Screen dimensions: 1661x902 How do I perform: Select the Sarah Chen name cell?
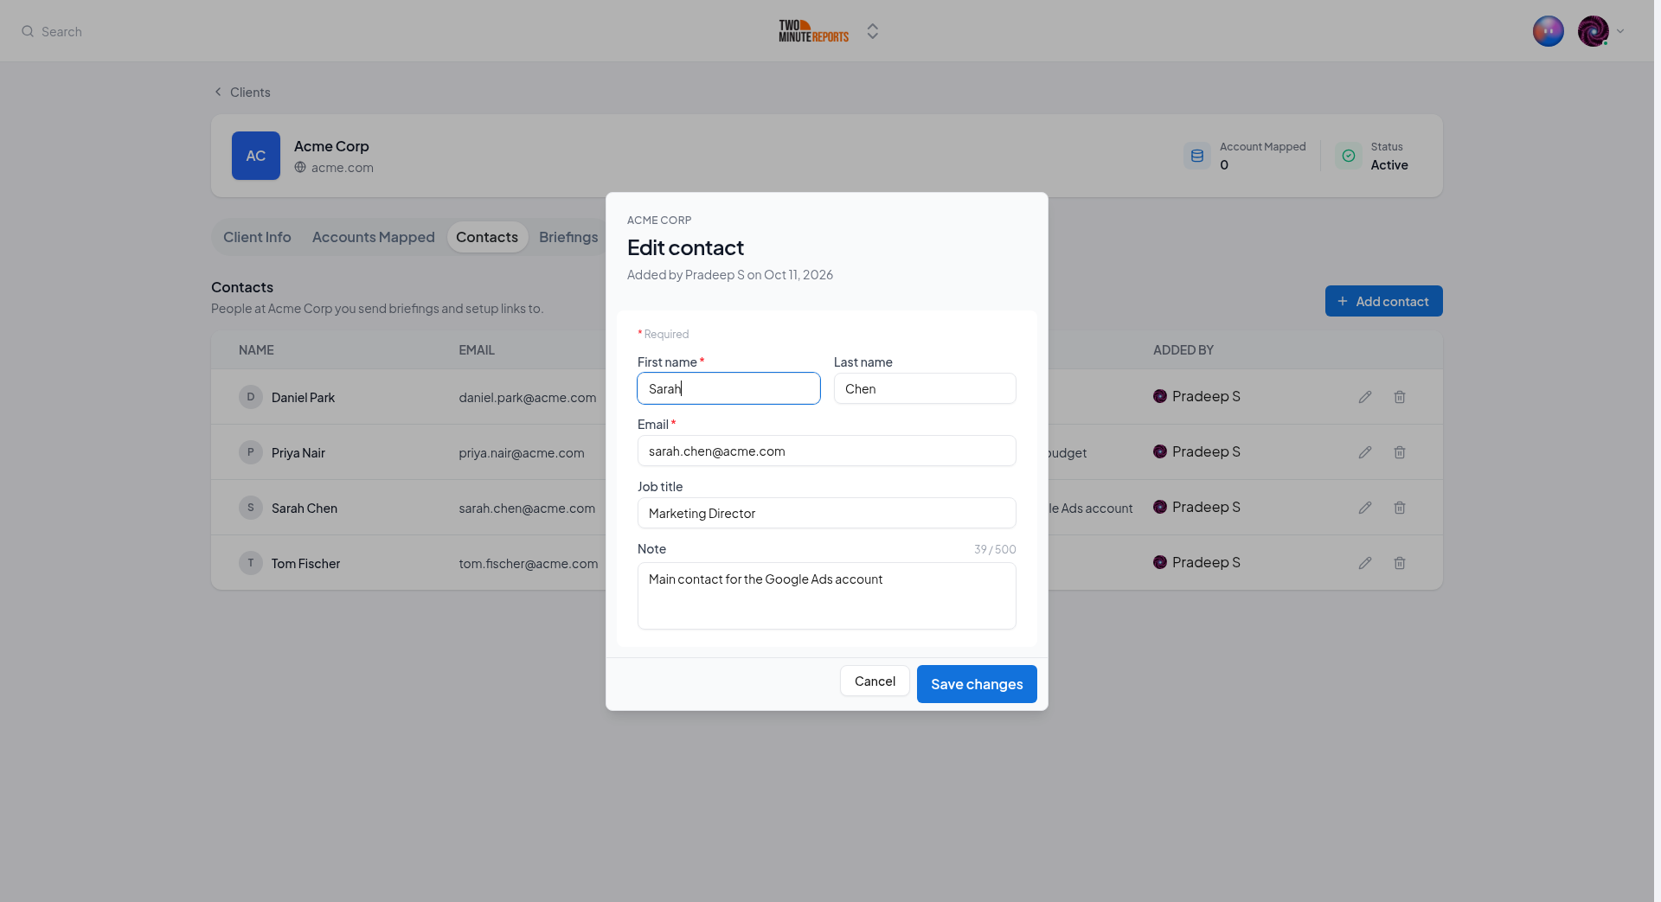point(305,509)
